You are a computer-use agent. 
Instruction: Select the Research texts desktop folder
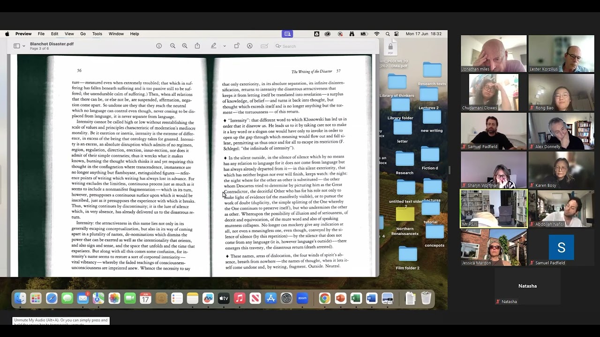tap(432, 74)
